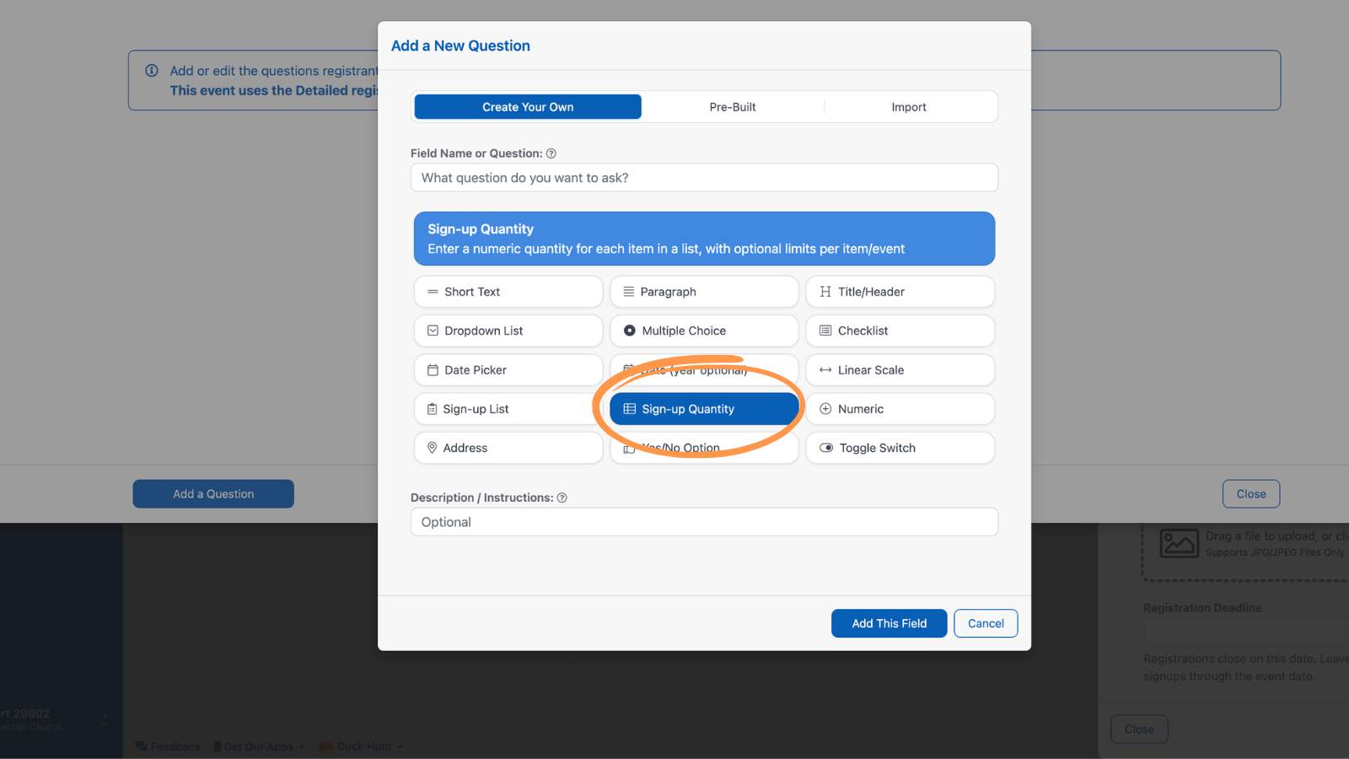Screen dimensions: 1349x759
Task: Choose the Checklist field type
Action: click(900, 331)
